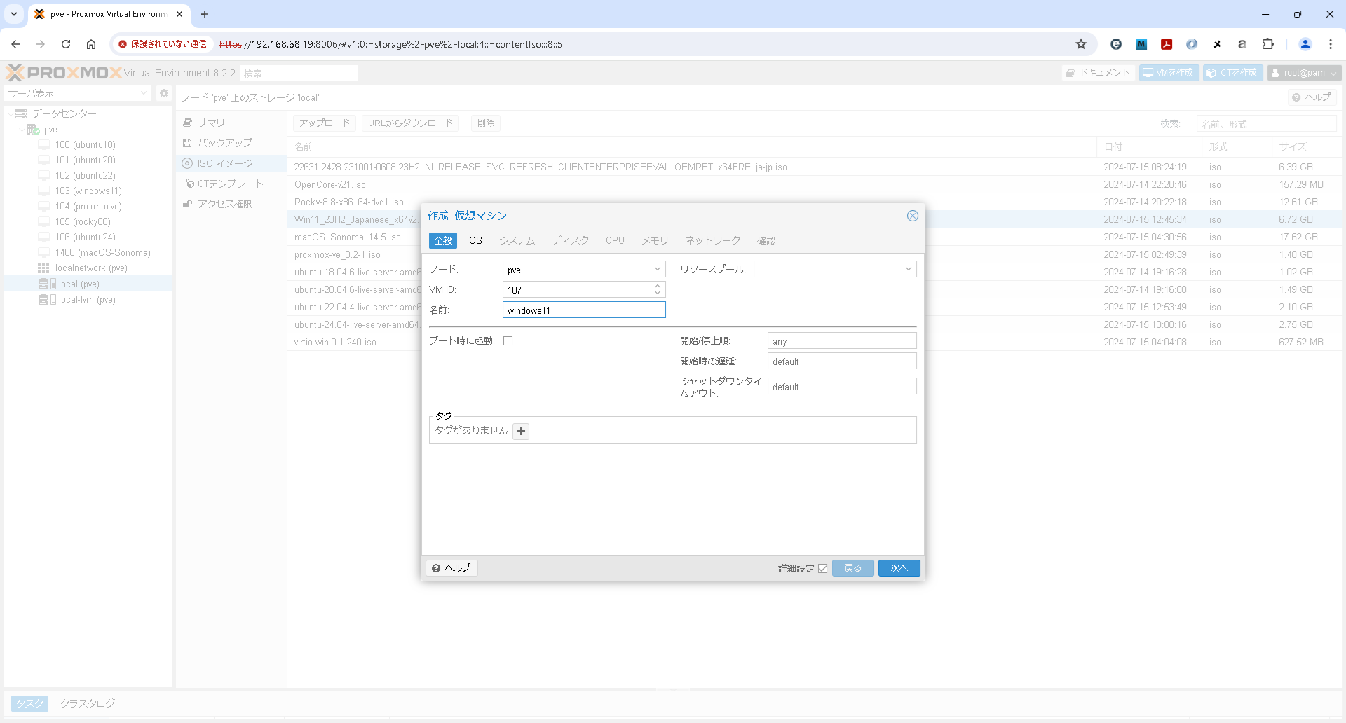
Task: Select the local-lvm (pve) storage
Action: [x=87, y=300]
